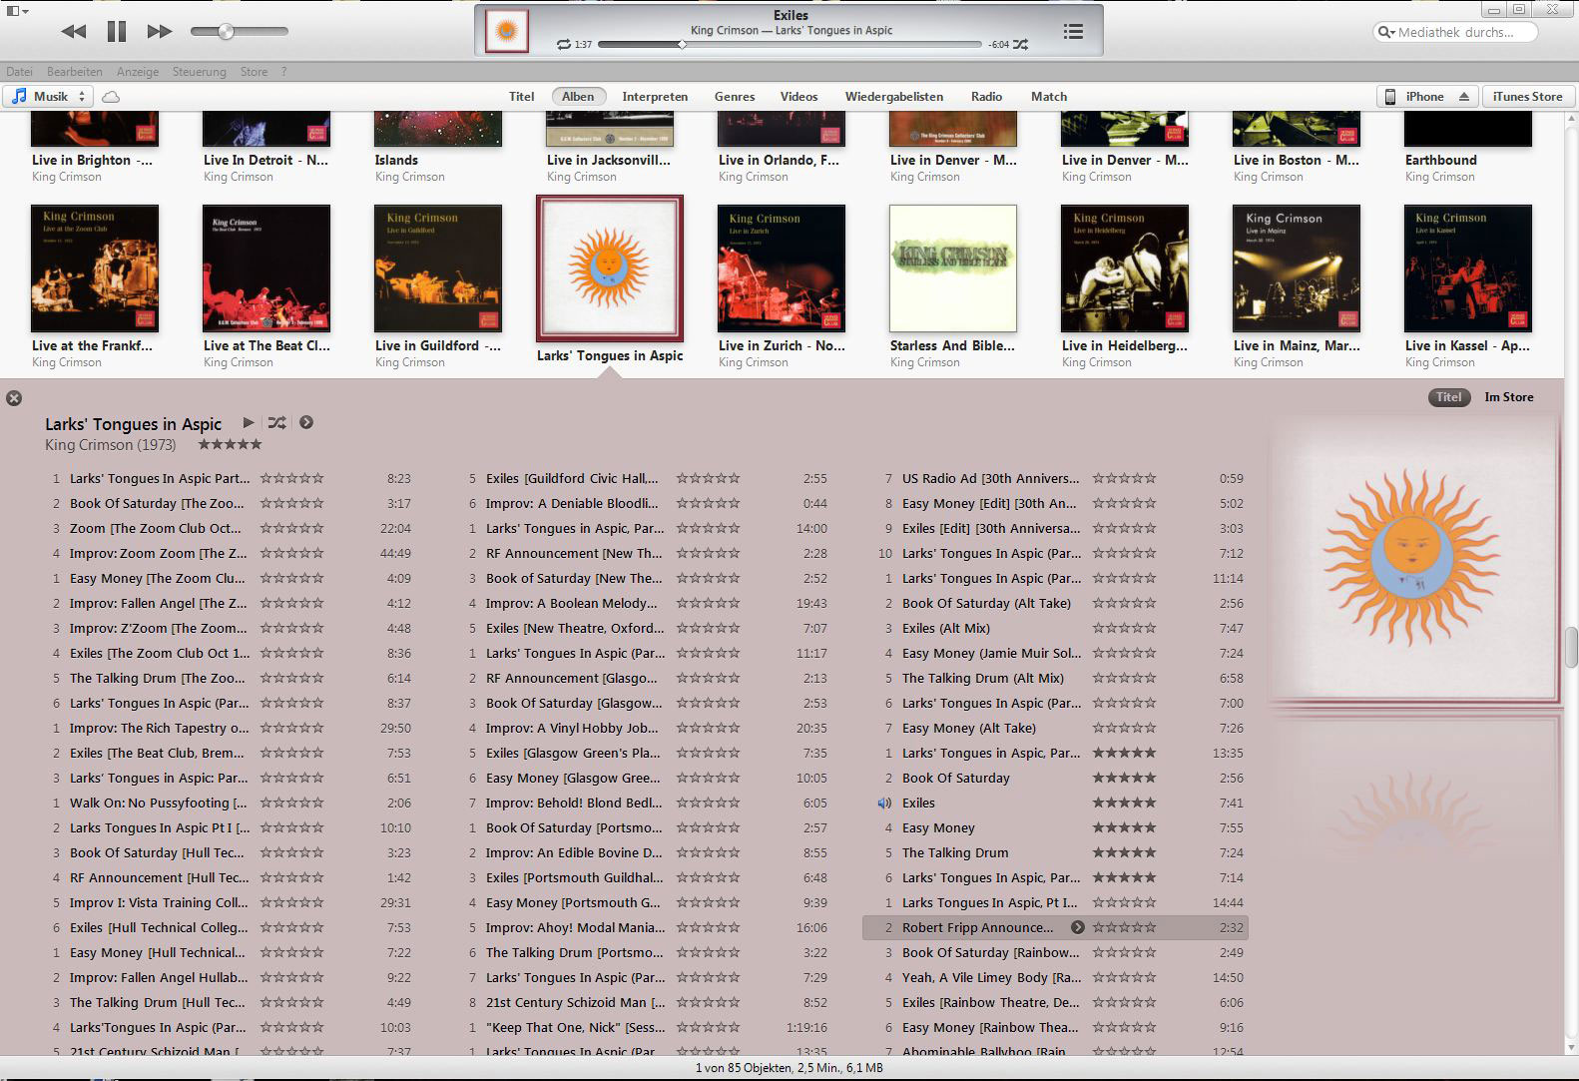
Task: Go to the Videos tab
Action: pos(798,97)
